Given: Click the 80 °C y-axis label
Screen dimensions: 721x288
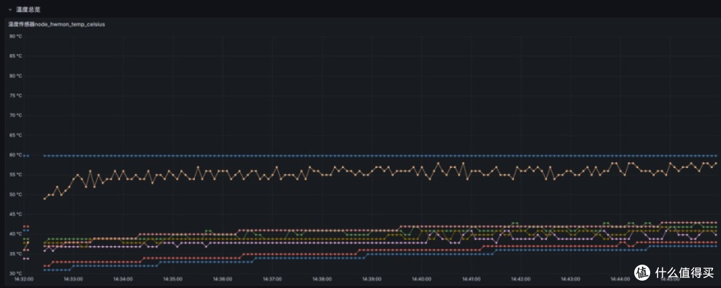Looking at the screenshot, I should [15, 76].
